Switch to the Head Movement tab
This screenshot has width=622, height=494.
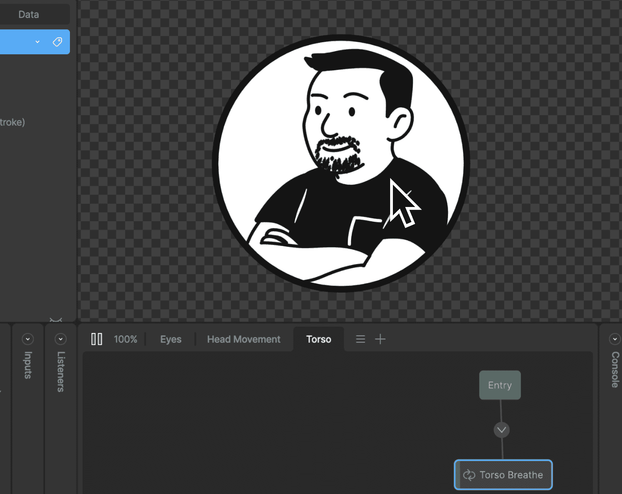[x=243, y=339]
